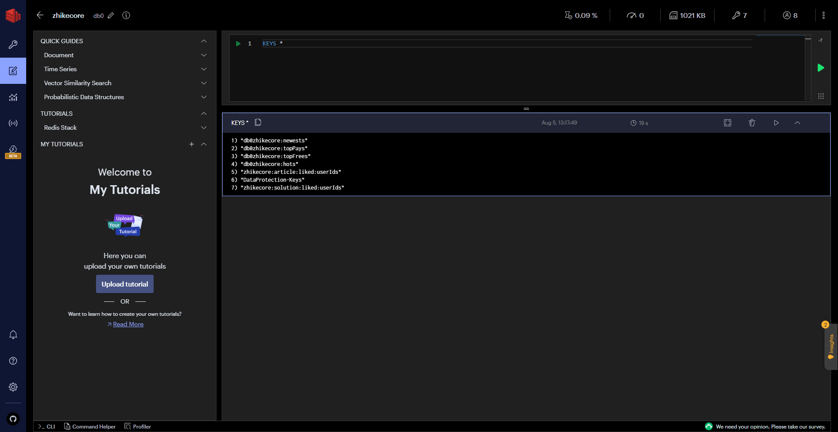Edit database alias with pencil icon
Screen dimensions: 838x432
click(x=111, y=15)
